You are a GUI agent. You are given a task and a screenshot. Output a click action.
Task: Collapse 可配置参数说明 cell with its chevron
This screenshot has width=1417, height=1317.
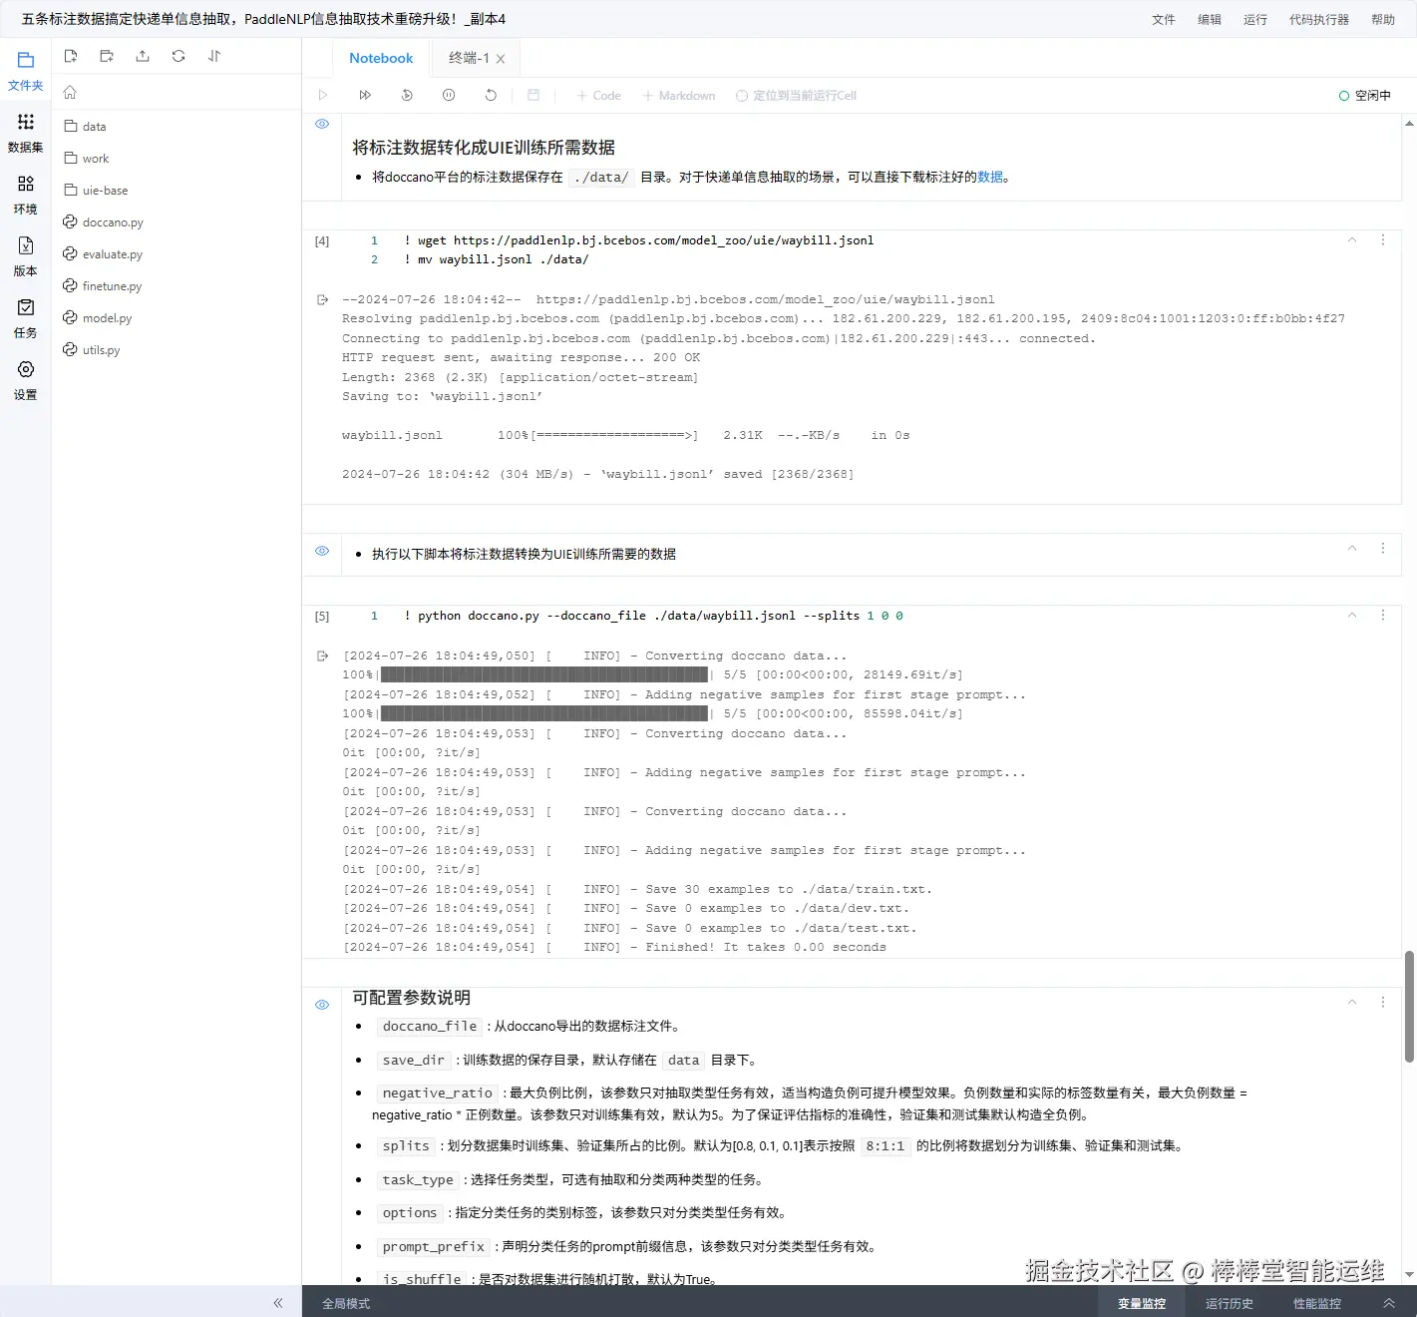[1352, 1002]
